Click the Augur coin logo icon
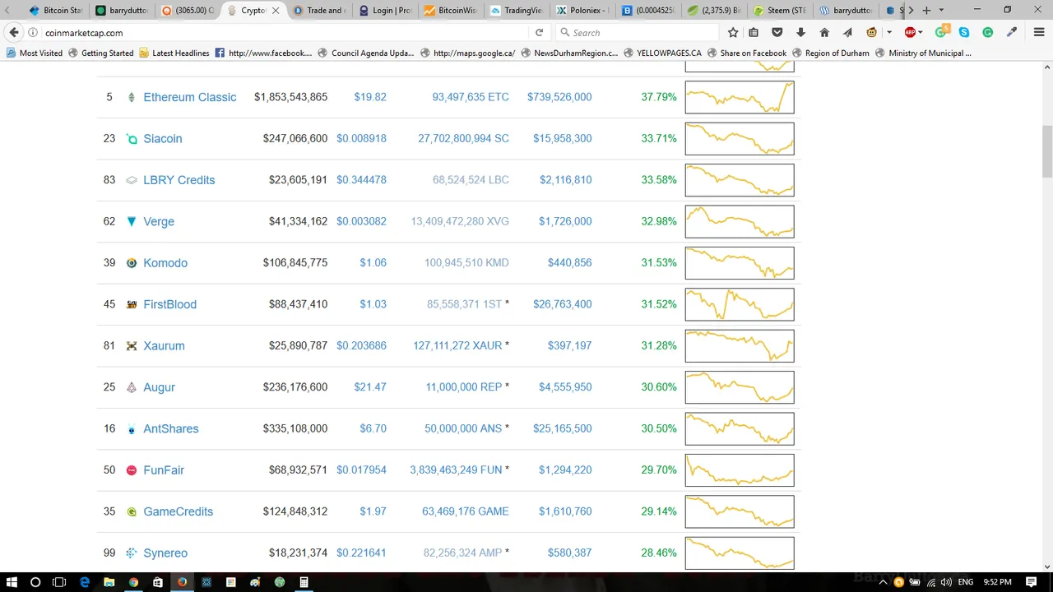1053x592 pixels. tap(132, 387)
